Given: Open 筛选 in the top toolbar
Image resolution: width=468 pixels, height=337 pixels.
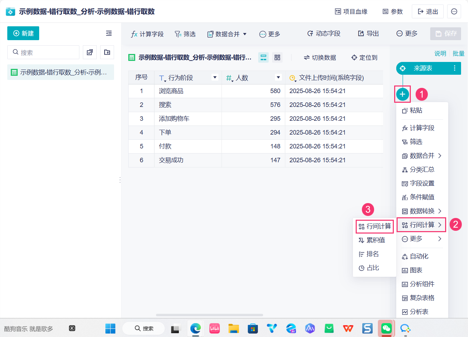Looking at the screenshot, I should click(185, 34).
